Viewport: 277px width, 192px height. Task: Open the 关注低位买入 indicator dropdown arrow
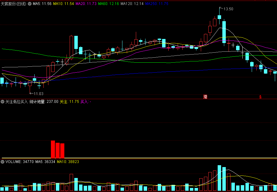pos(2,102)
